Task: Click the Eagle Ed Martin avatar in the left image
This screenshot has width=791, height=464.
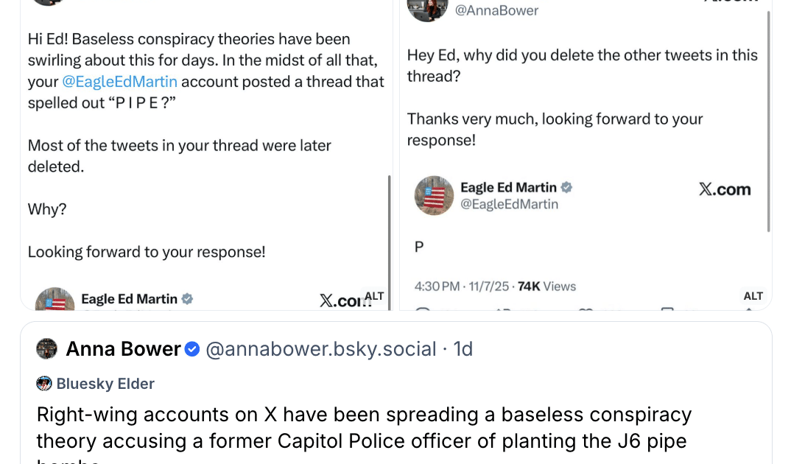Action: pos(55,300)
